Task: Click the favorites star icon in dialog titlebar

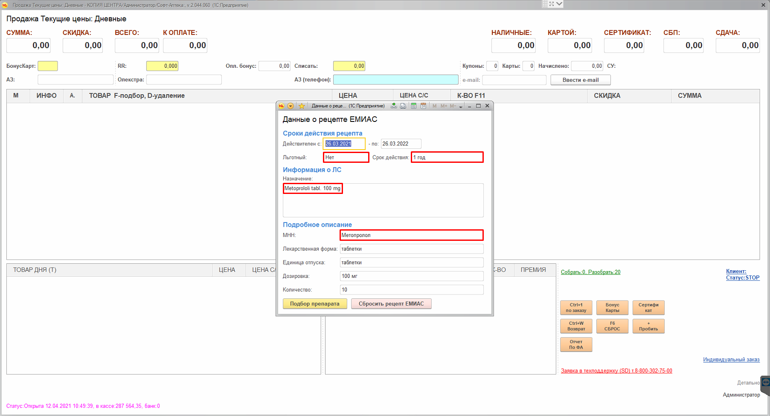Action: pyautogui.click(x=302, y=106)
